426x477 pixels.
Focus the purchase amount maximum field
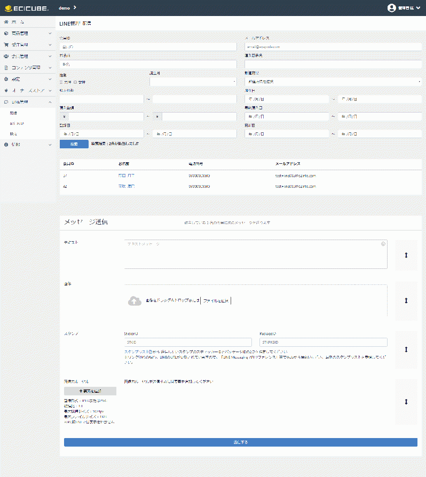[199, 116]
